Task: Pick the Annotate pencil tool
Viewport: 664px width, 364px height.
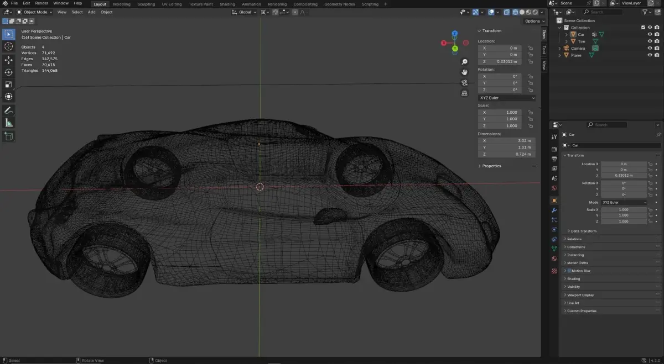Action: [9, 111]
